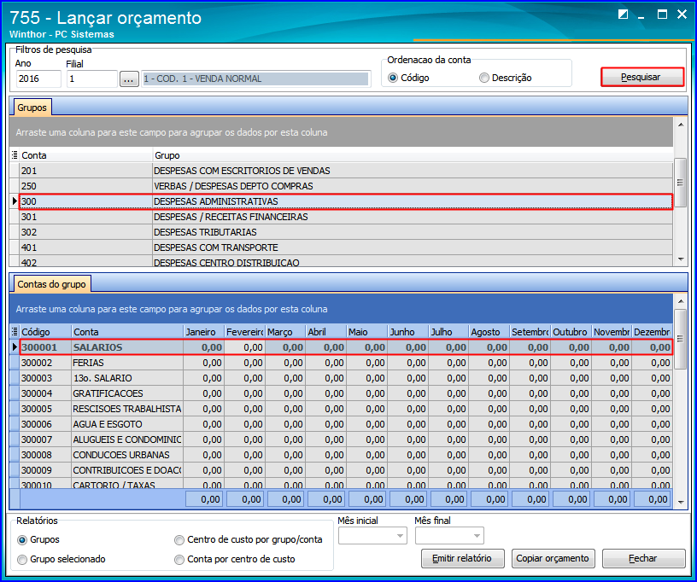697x582 pixels.
Task: Select group 302 DESPESAS TRIBUTARIAS
Action: [346, 232]
